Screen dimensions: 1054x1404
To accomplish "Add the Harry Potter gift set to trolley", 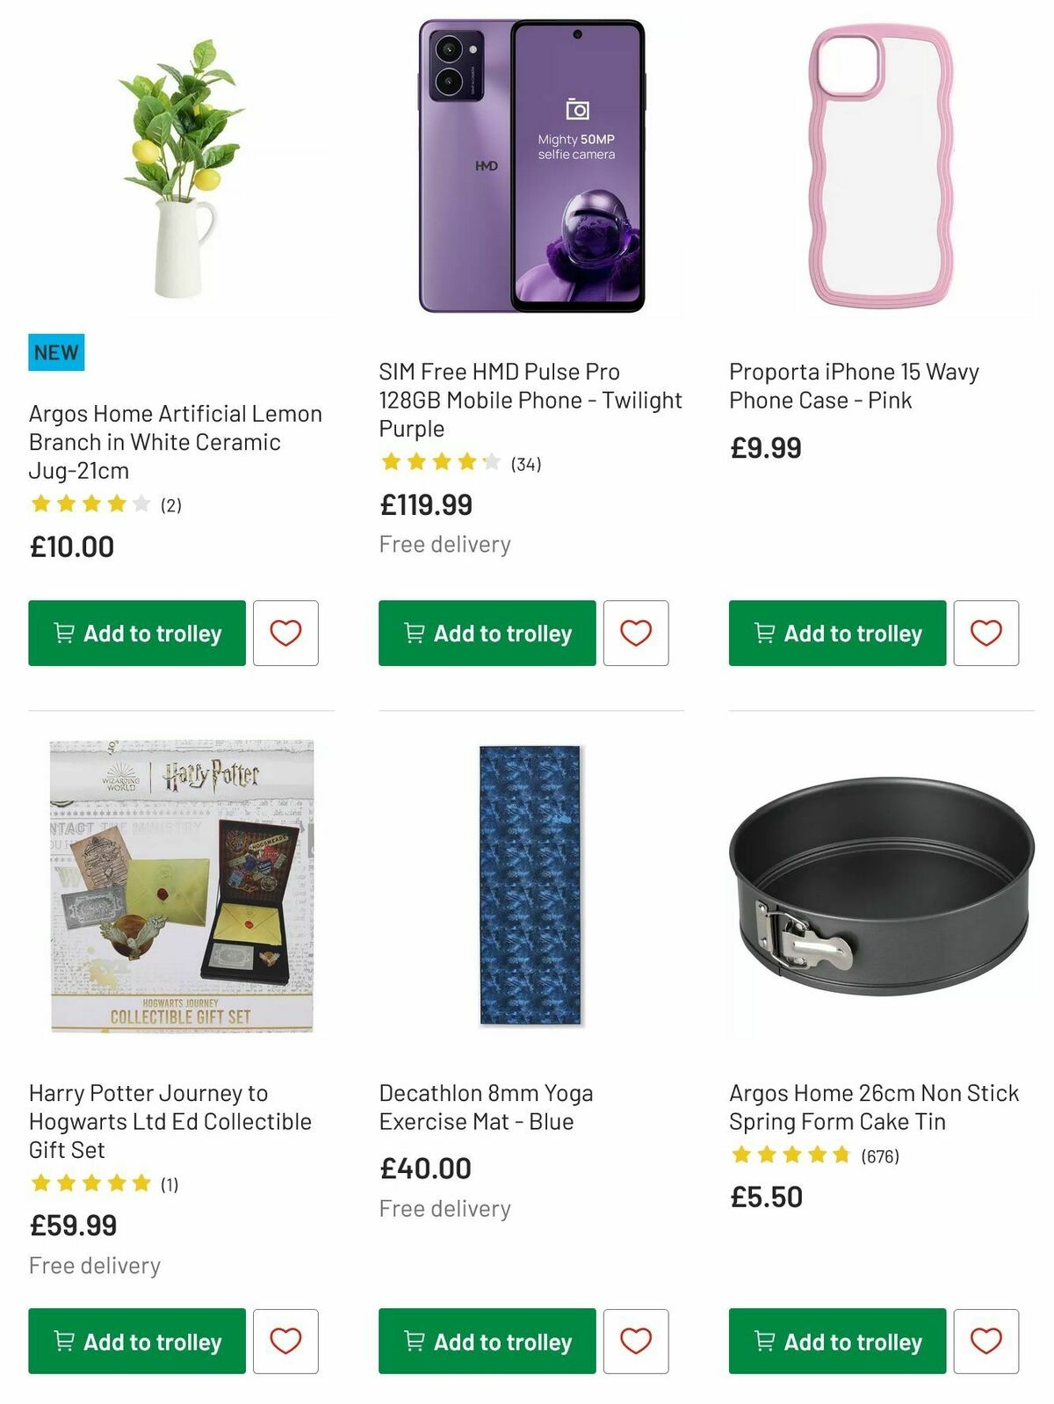I will (136, 1342).
